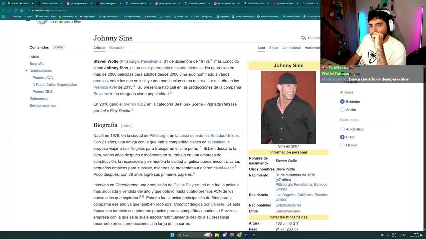Click the translate icon beside 45 idiomas

tap(303, 38)
